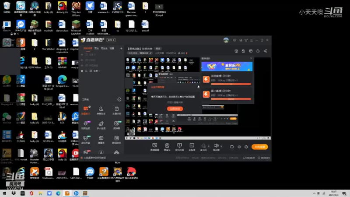Open the WinRAR desktop icon
Image resolution: width=350 pixels, height=197 pixels.
62,63
